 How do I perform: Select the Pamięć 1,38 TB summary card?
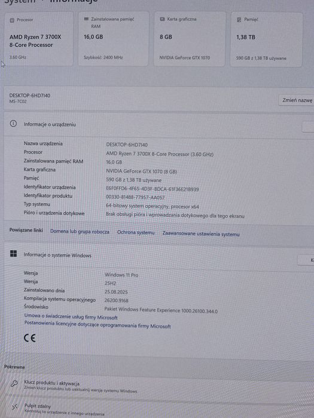click(x=266, y=39)
